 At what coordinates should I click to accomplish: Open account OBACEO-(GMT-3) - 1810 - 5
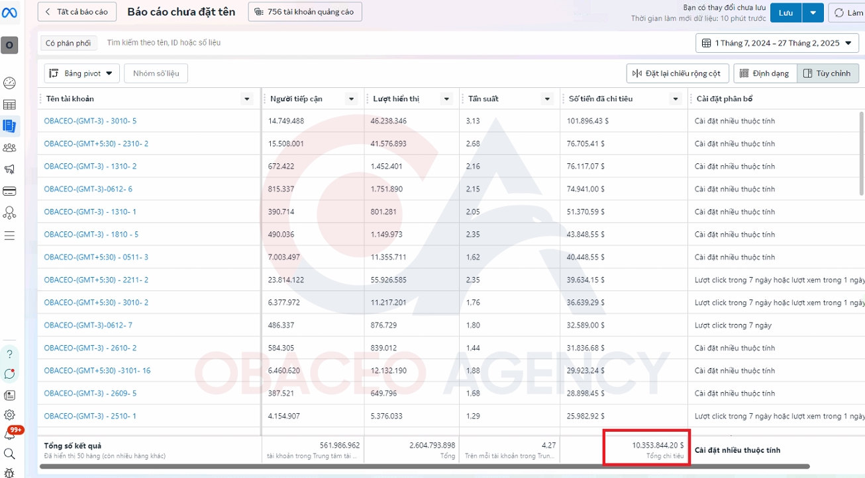[91, 235]
